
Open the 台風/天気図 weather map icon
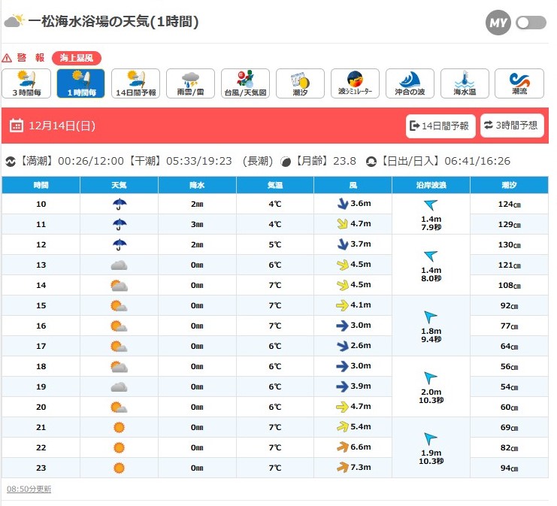pos(246,83)
